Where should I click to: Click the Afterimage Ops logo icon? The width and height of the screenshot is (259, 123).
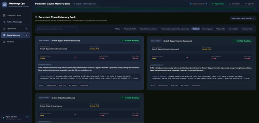[x=4, y=5]
